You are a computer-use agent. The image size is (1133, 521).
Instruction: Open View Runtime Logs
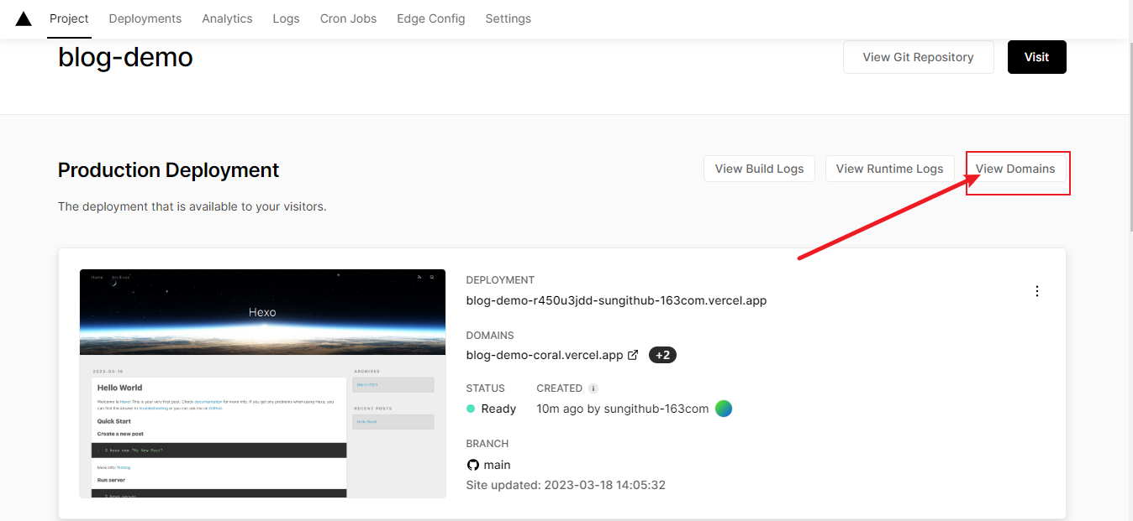[889, 169]
